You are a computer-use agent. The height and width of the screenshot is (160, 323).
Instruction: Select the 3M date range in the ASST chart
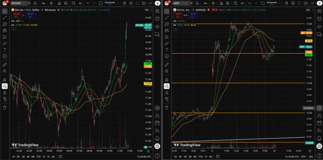[190, 157]
